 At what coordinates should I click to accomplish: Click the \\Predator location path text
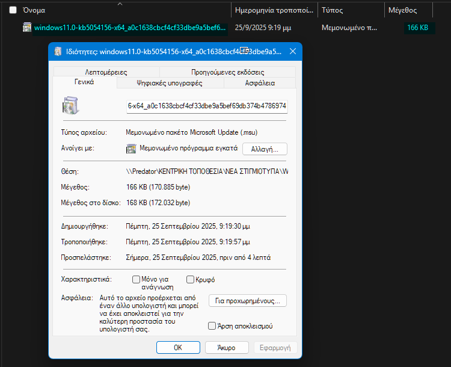207,171
